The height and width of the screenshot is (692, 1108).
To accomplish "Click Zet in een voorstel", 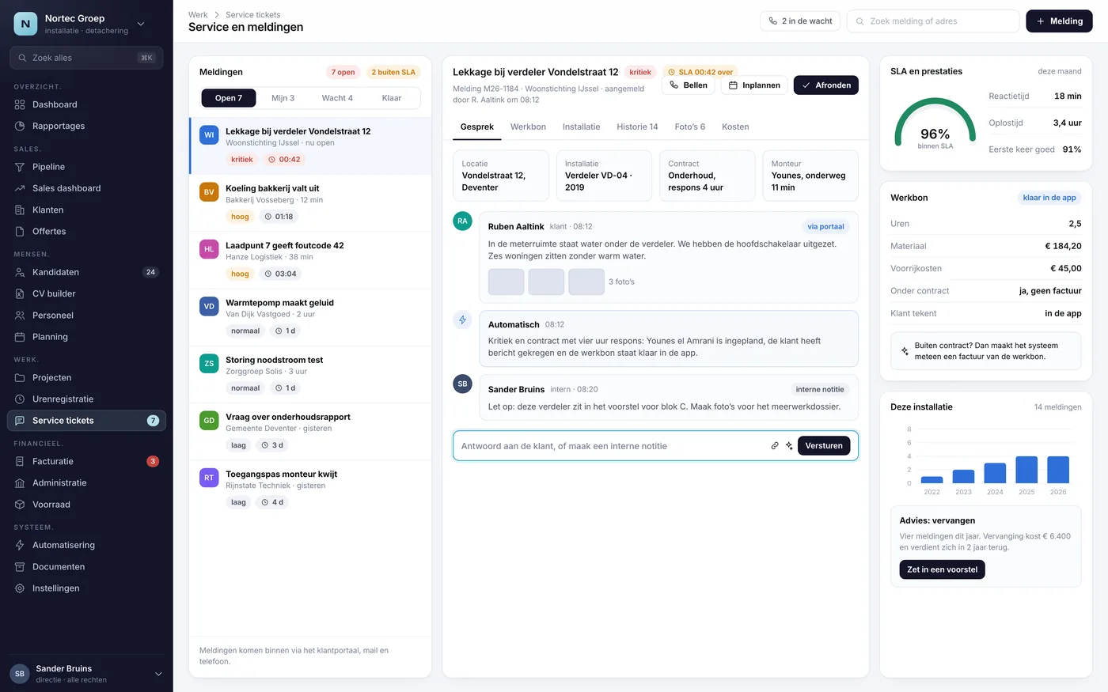I will (942, 569).
